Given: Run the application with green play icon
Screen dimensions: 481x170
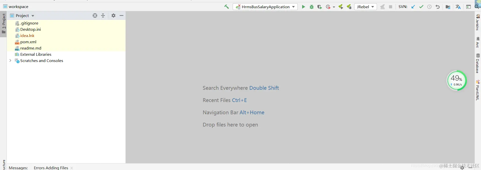Looking at the screenshot, I should point(303,7).
